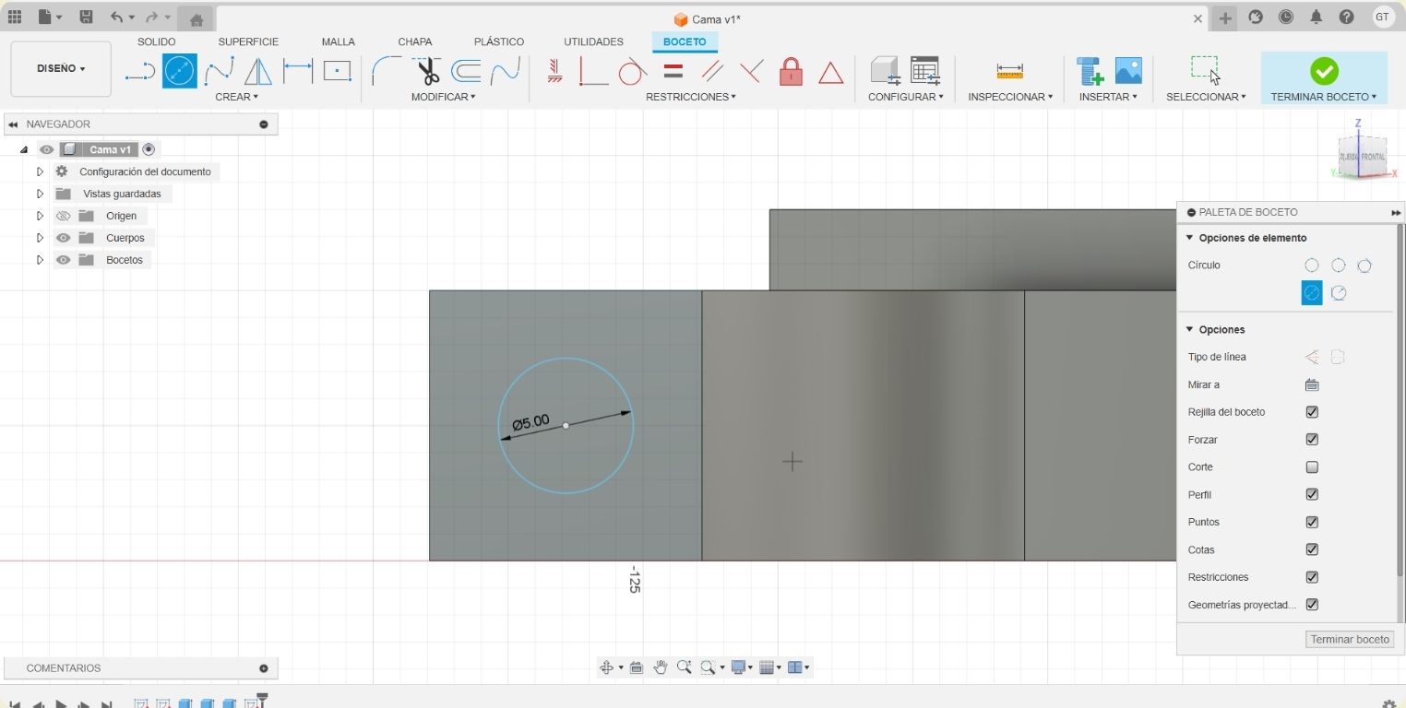Open the notifications bell
Viewport: 1406px width, 708px height.
[x=1317, y=17]
